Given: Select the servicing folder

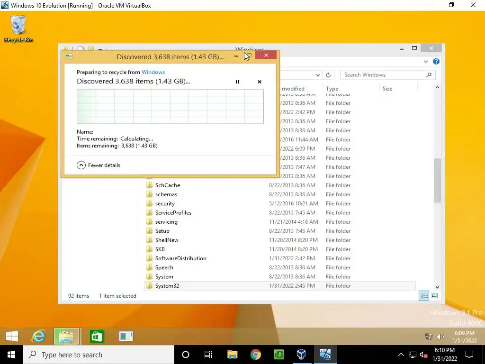Looking at the screenshot, I should pyautogui.click(x=166, y=222).
